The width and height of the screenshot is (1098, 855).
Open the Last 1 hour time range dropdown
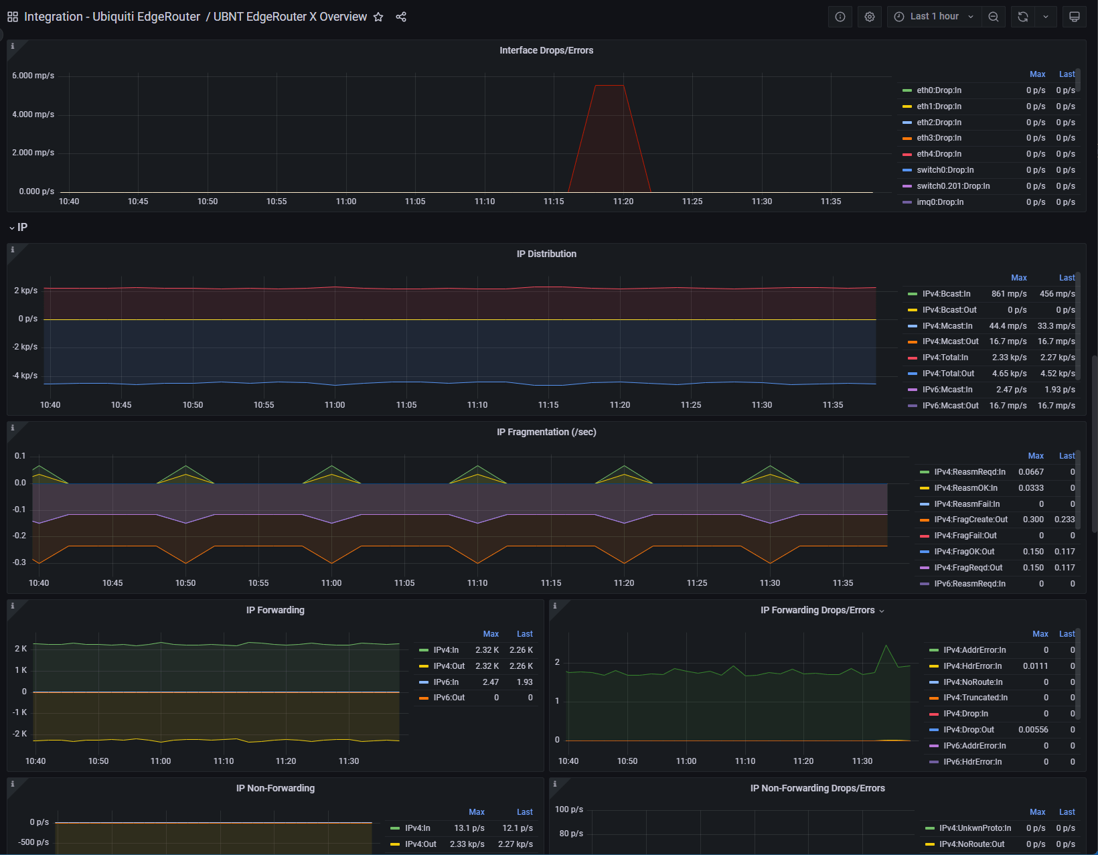[x=933, y=16]
